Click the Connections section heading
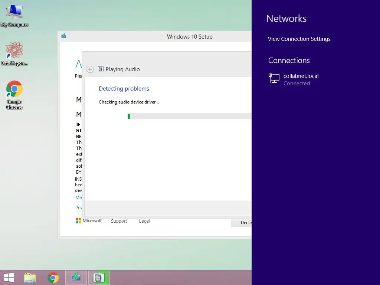The image size is (380, 285). tap(289, 60)
